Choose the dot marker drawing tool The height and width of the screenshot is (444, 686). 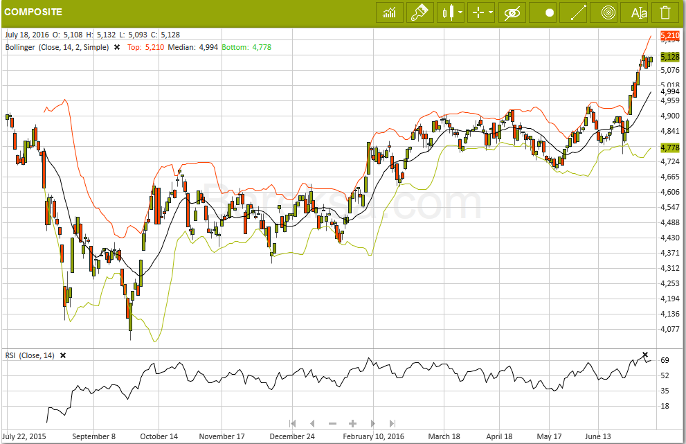550,12
